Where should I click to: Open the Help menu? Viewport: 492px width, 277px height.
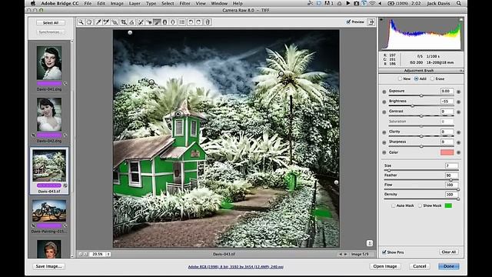tap(238, 3)
